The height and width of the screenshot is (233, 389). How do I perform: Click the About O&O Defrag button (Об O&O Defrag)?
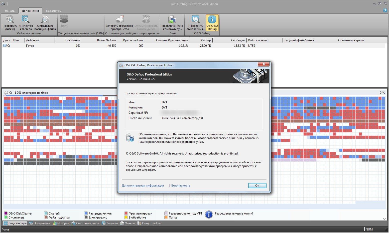pyautogui.click(x=212, y=23)
